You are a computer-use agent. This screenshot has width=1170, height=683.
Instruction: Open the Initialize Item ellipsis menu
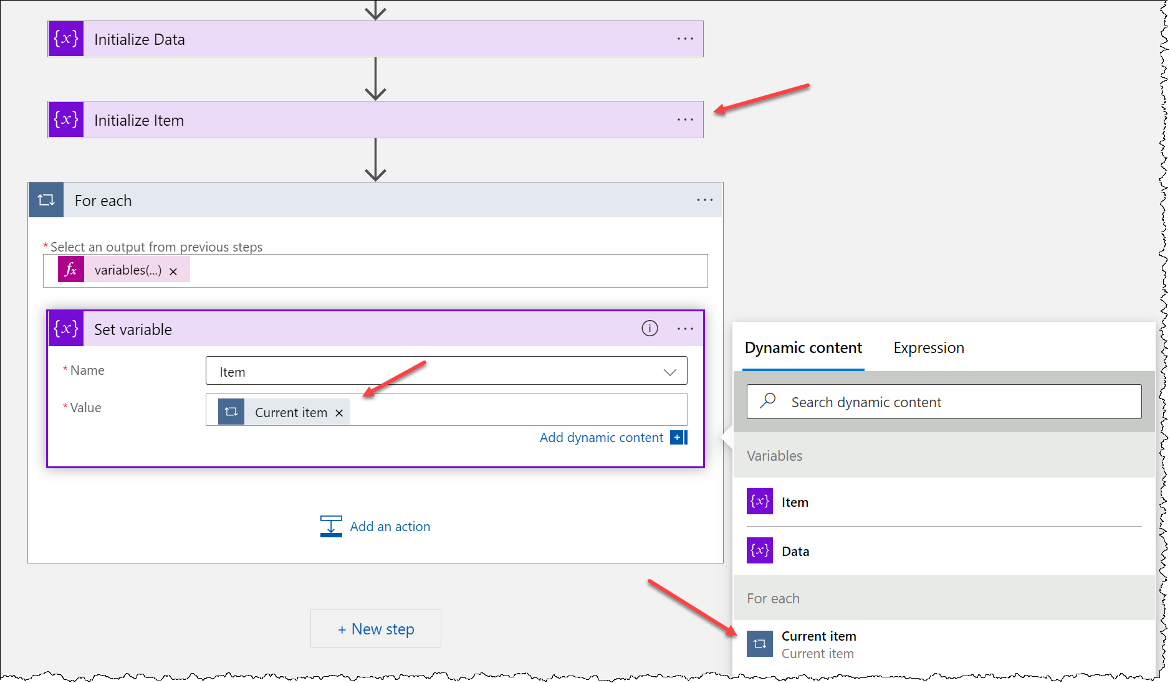[685, 120]
